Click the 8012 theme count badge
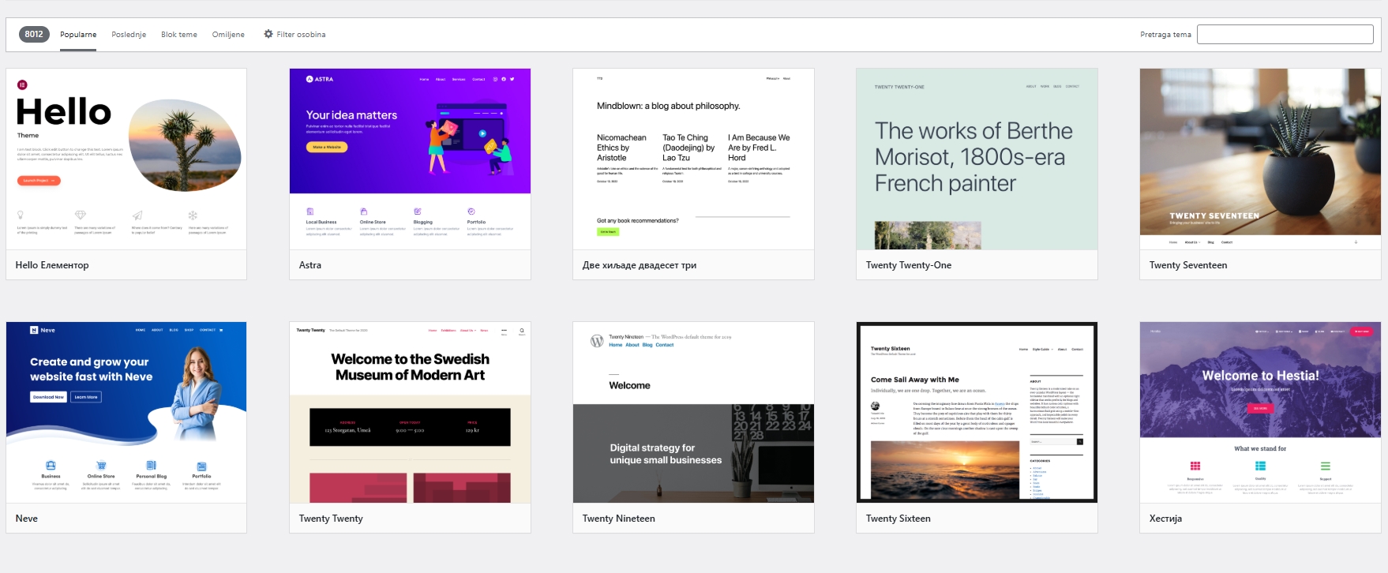This screenshot has width=1388, height=573. tap(34, 34)
